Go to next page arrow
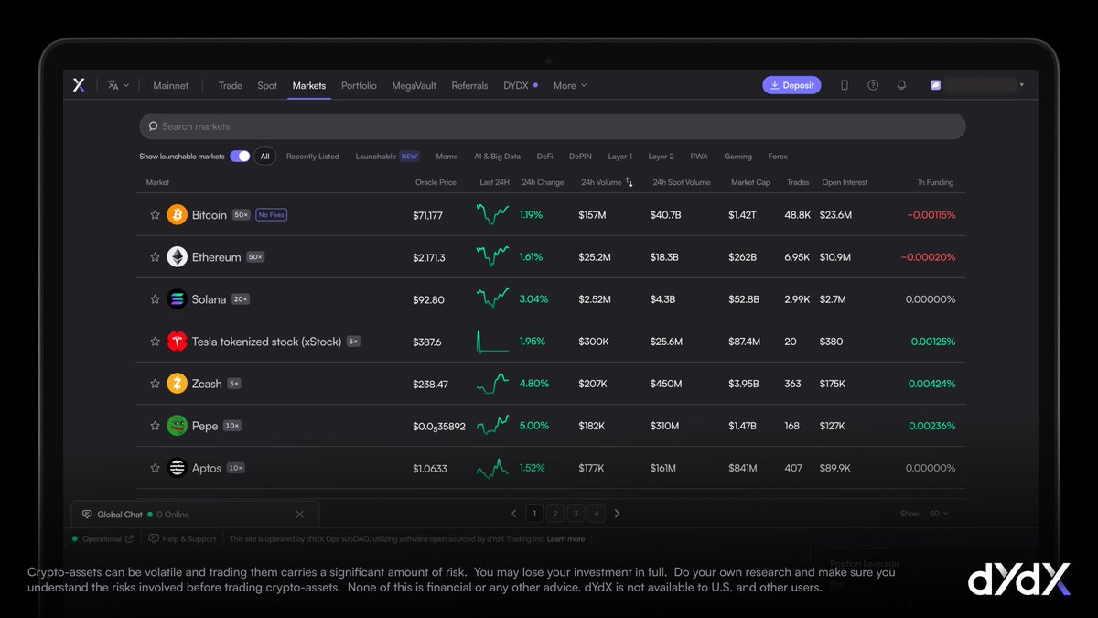The width and height of the screenshot is (1098, 618). [617, 514]
